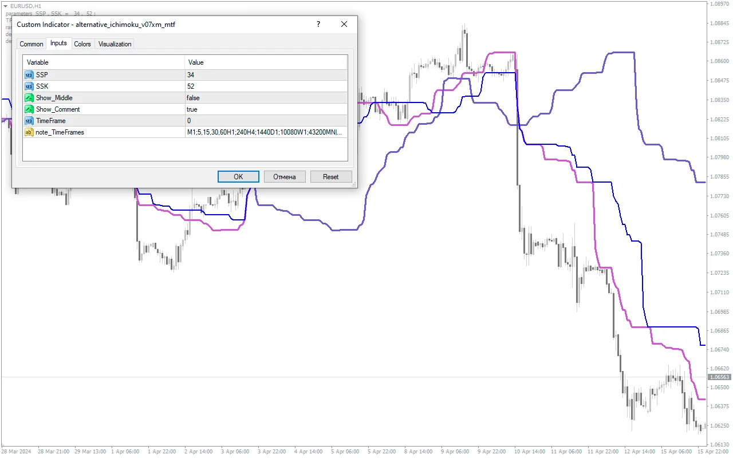
Task: Reset the inputs to defaults
Action: (330, 177)
